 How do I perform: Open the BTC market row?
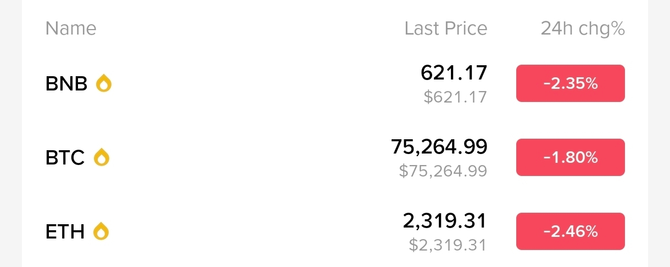pyautogui.click(x=335, y=158)
